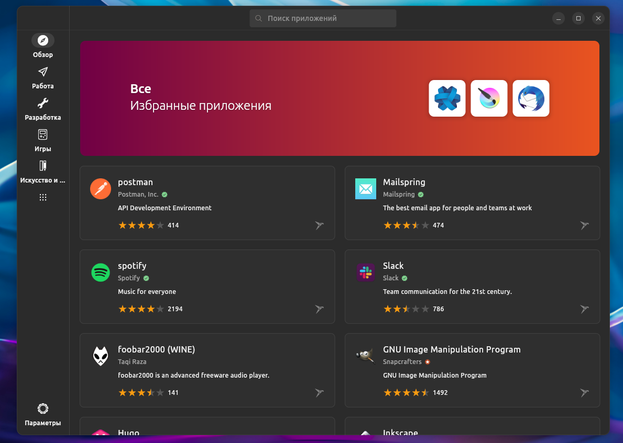The height and width of the screenshot is (443, 623).
Task: Click the search magnifier icon
Action: pos(259,18)
